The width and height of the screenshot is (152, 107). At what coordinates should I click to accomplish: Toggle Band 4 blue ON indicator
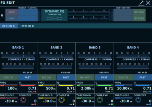pyautogui.click(x=150, y=104)
